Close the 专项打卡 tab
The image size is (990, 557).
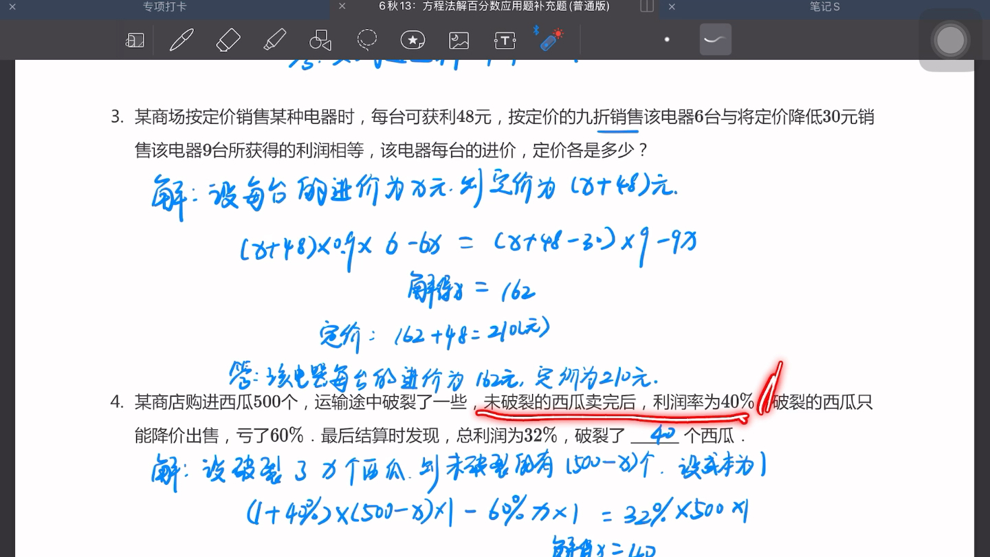click(x=11, y=6)
